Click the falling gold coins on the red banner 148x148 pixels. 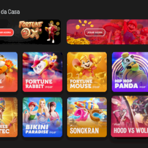84,24
